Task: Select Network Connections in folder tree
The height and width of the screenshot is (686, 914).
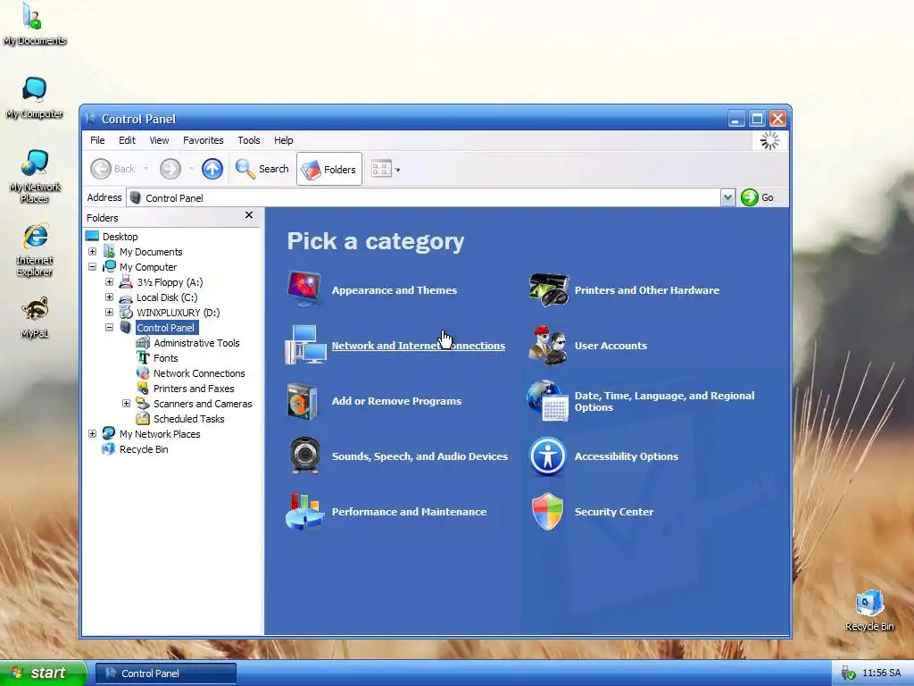Action: click(x=199, y=373)
